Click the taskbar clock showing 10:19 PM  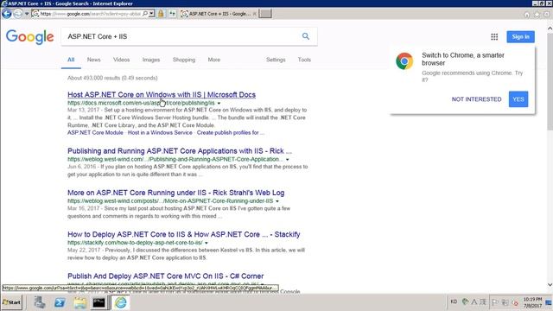click(532, 302)
